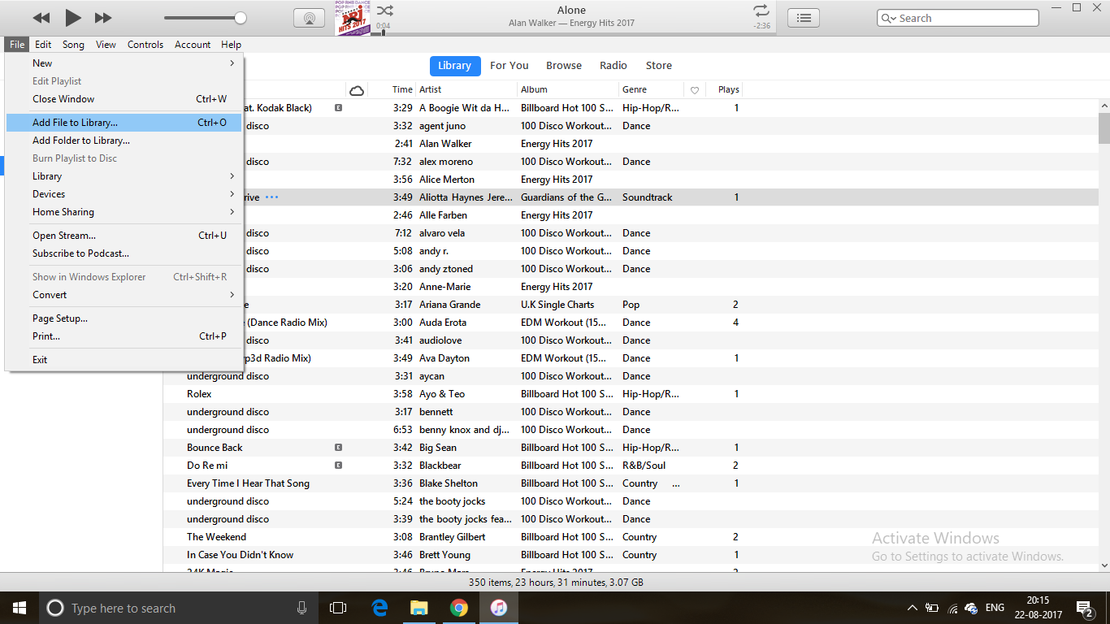The height and width of the screenshot is (624, 1110).
Task: Open the Action Center notifications icon
Action: click(1084, 608)
